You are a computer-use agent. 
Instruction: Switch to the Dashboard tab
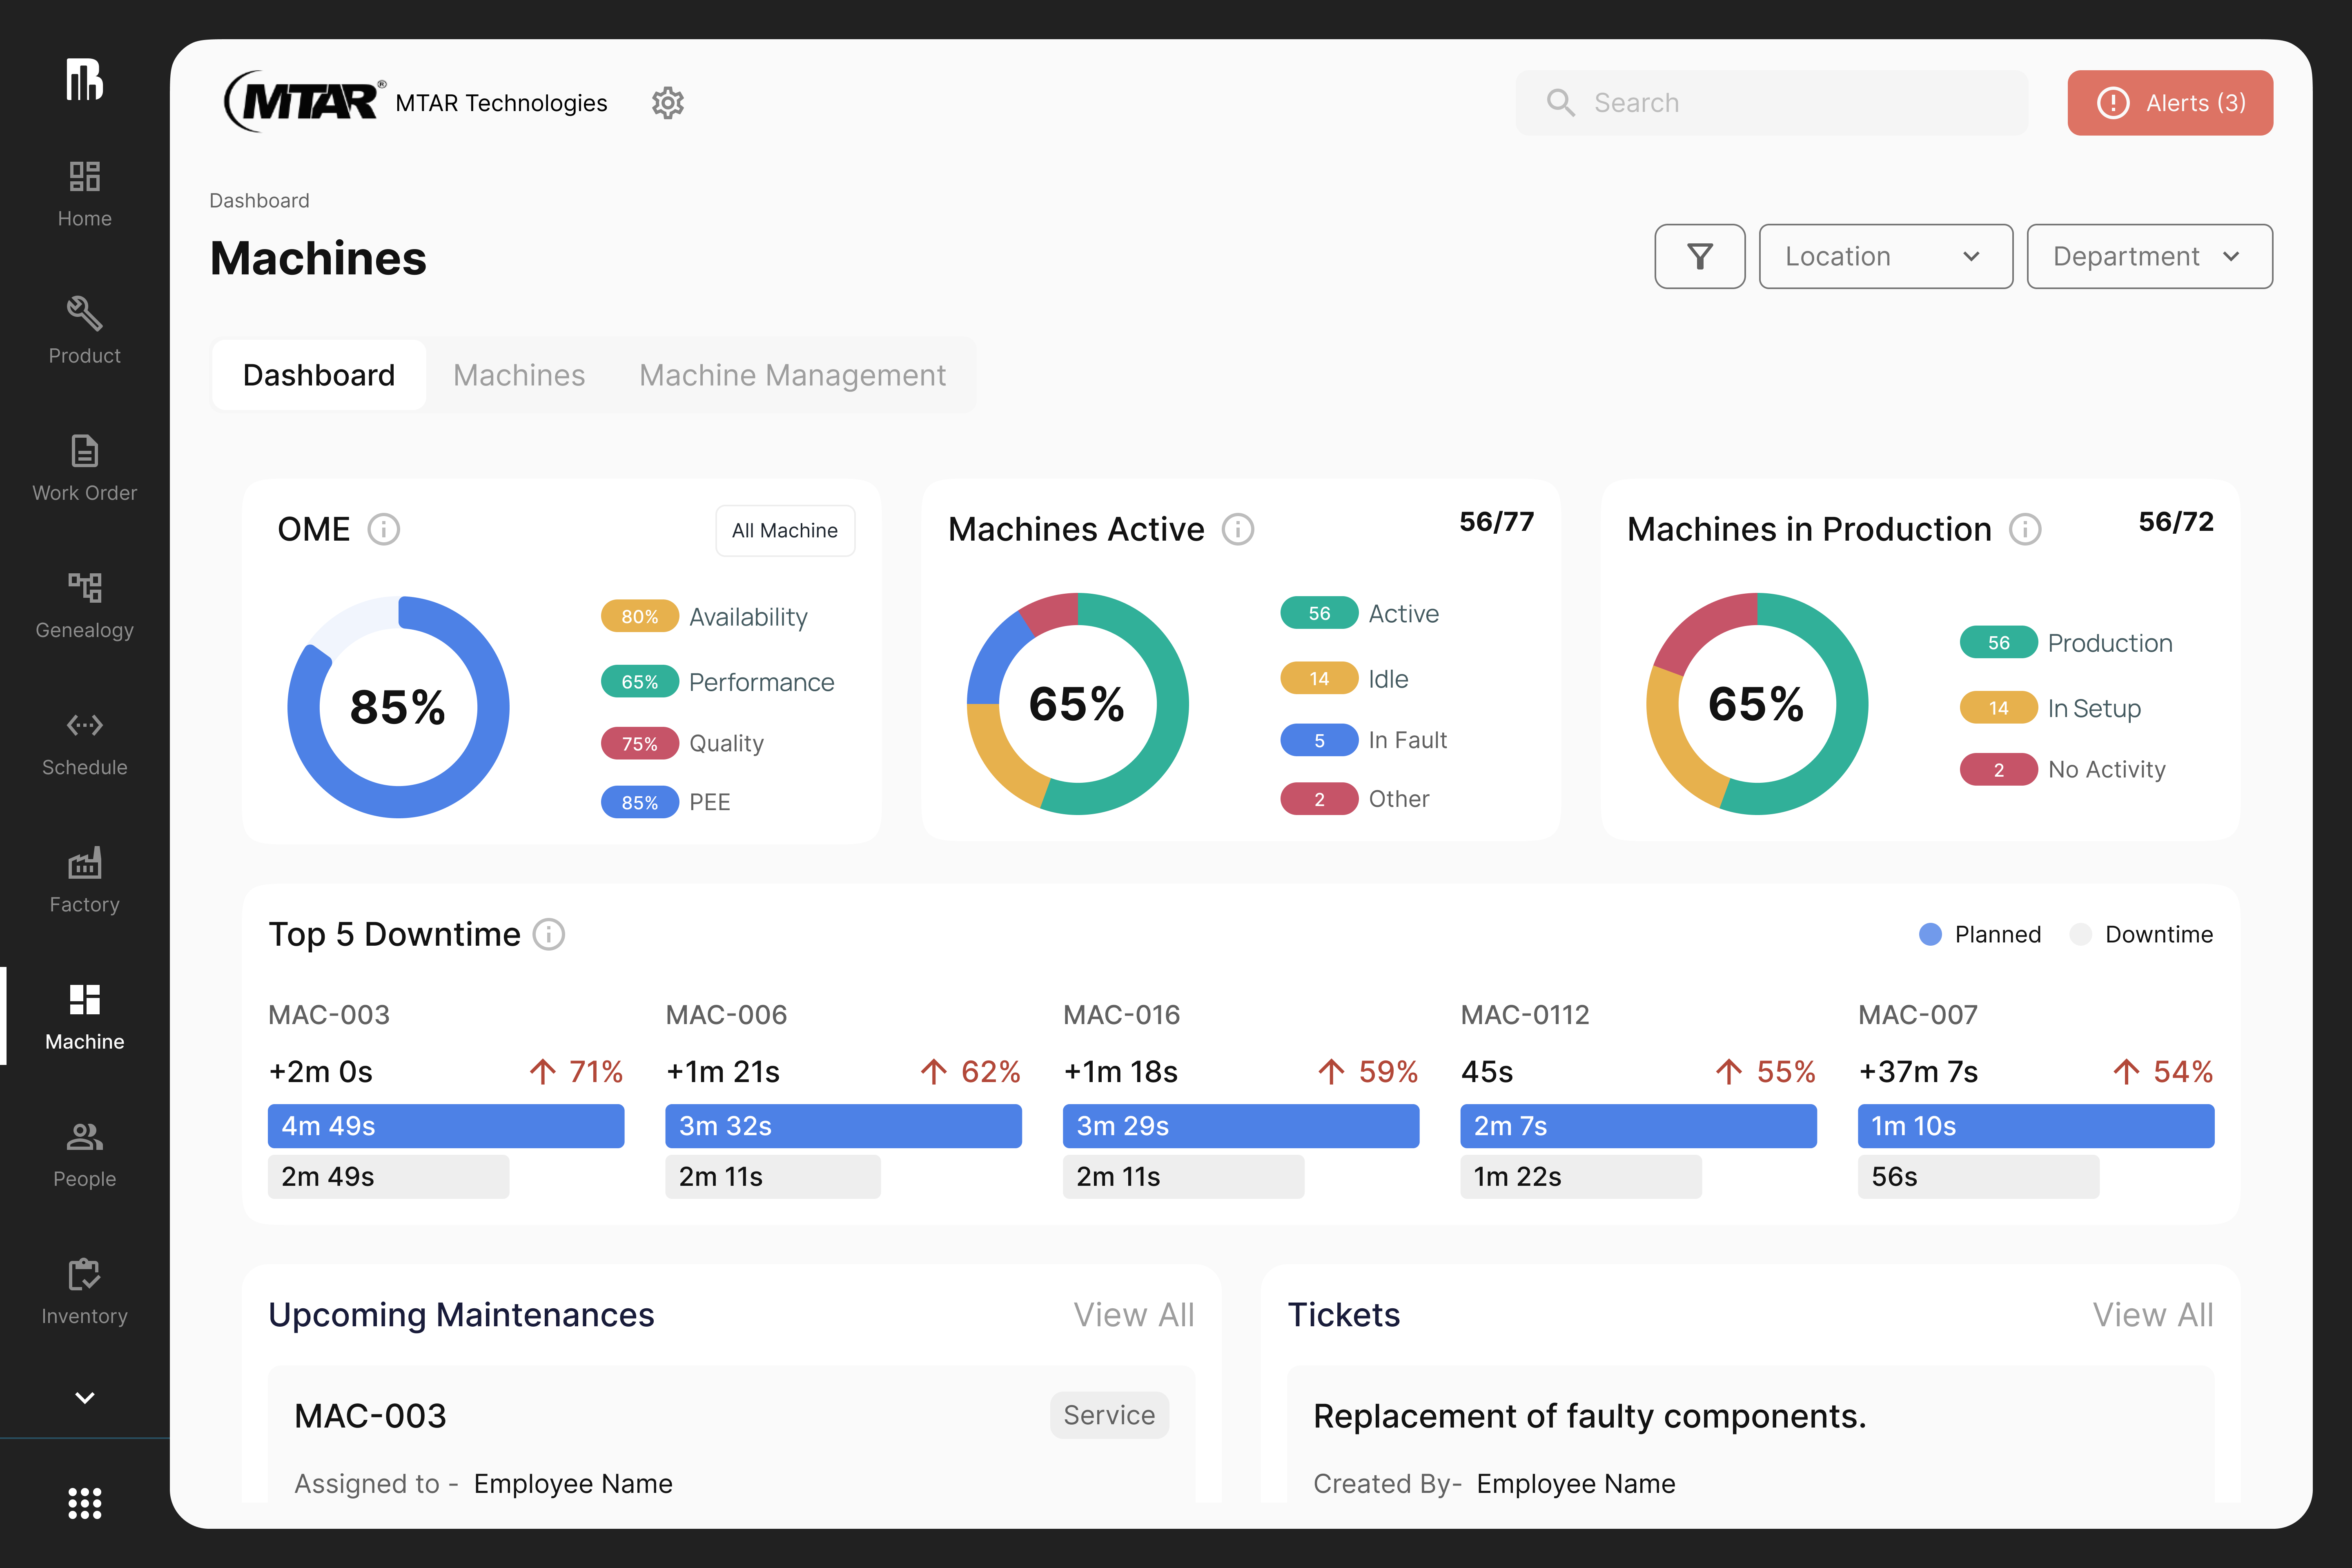point(319,375)
